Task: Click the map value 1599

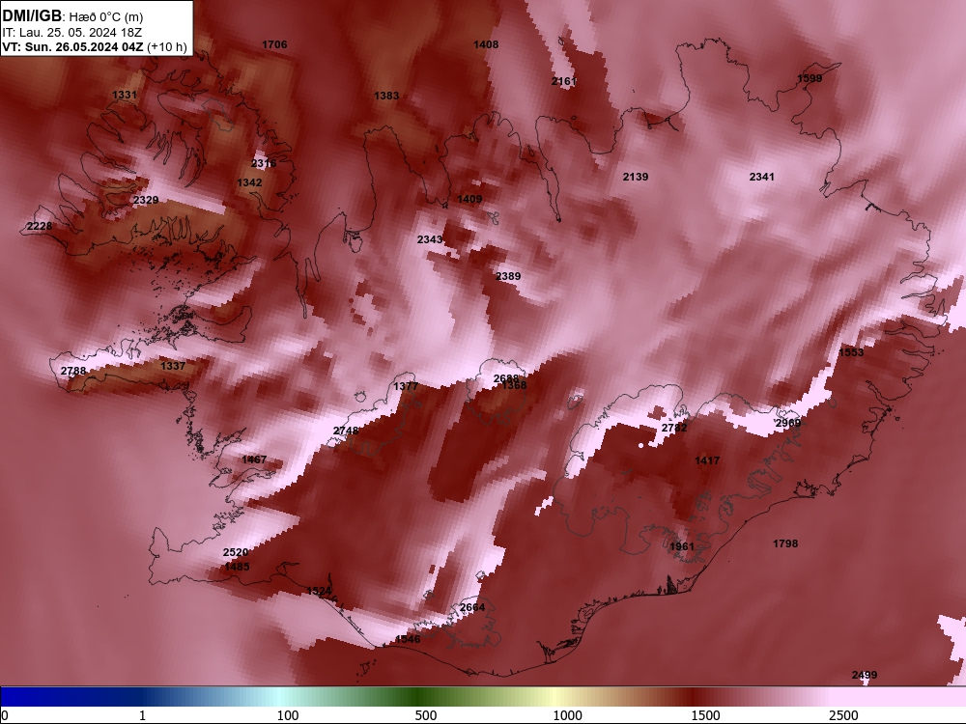Action: click(x=810, y=78)
